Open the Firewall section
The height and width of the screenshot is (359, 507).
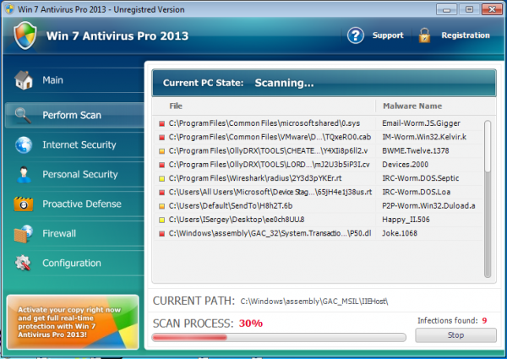[74, 234]
